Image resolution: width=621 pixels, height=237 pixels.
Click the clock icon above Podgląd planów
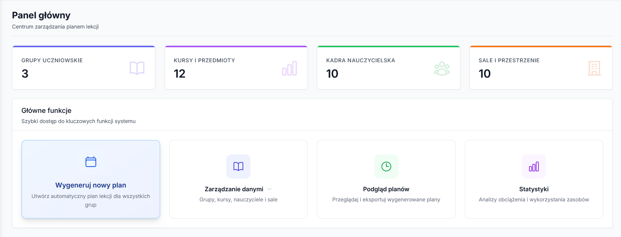(386, 166)
